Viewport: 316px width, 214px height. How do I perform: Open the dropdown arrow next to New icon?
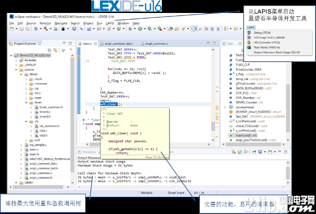16,29
